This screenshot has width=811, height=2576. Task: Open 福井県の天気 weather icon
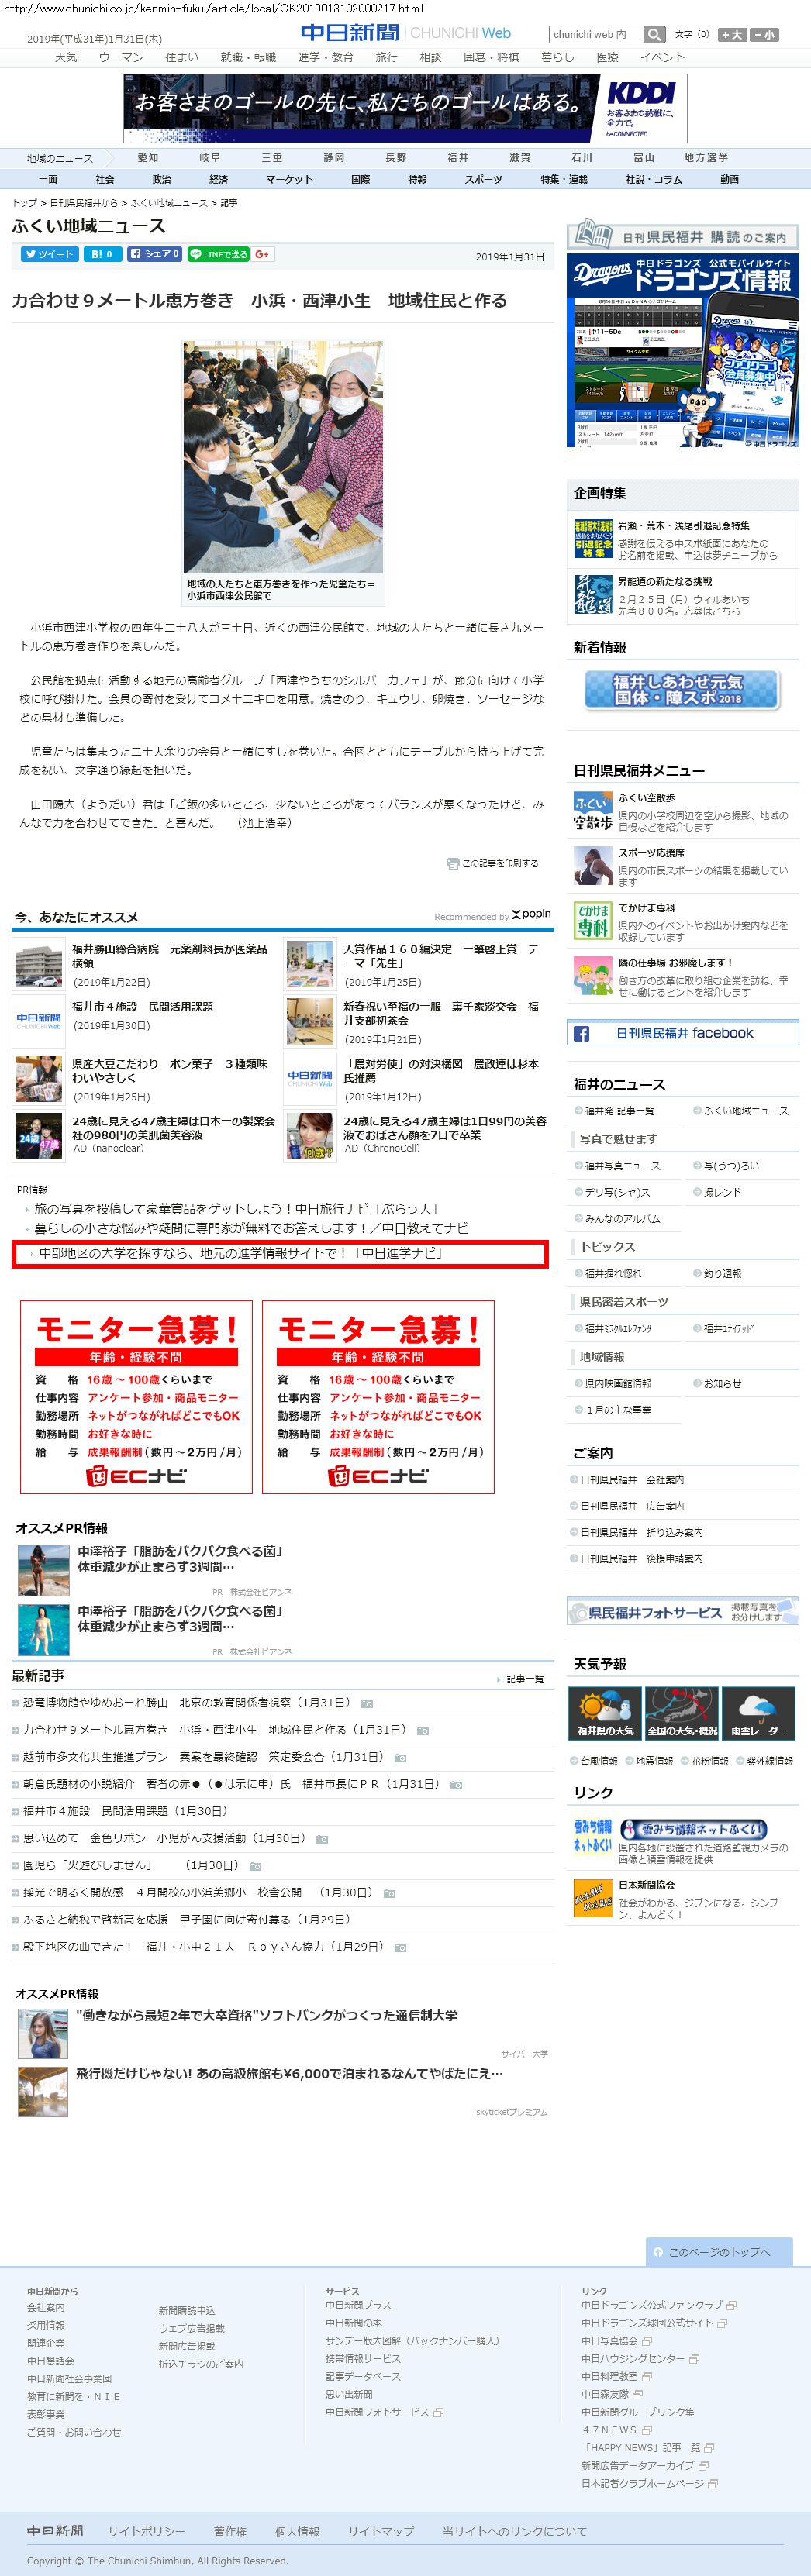pos(605,1713)
